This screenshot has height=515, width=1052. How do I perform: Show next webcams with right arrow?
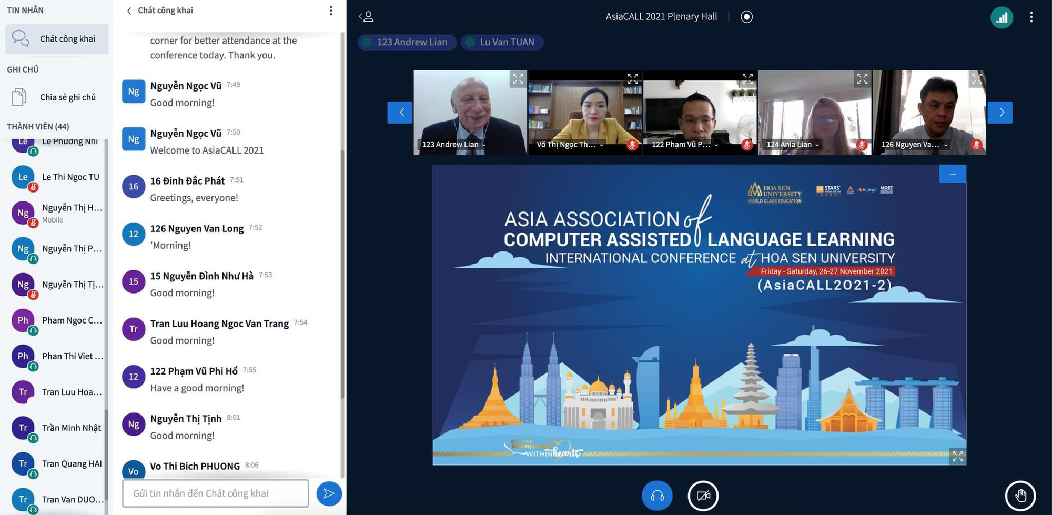pos(1000,113)
